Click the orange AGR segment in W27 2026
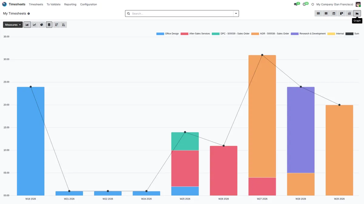Image resolution: width=364 pixels, height=204 pixels. click(262, 116)
